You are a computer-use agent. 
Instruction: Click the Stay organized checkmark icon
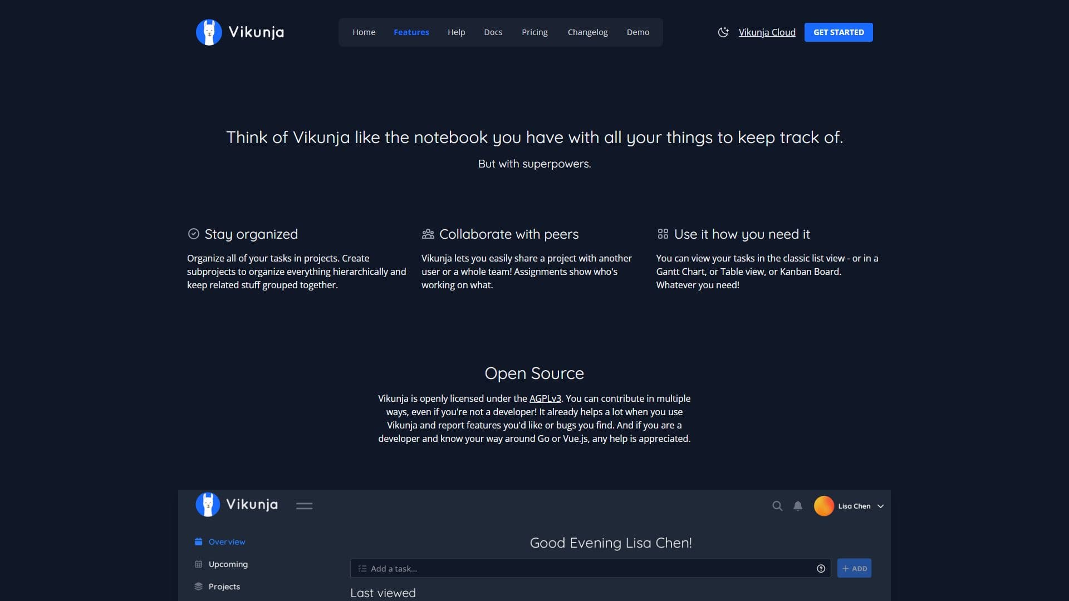pos(193,234)
